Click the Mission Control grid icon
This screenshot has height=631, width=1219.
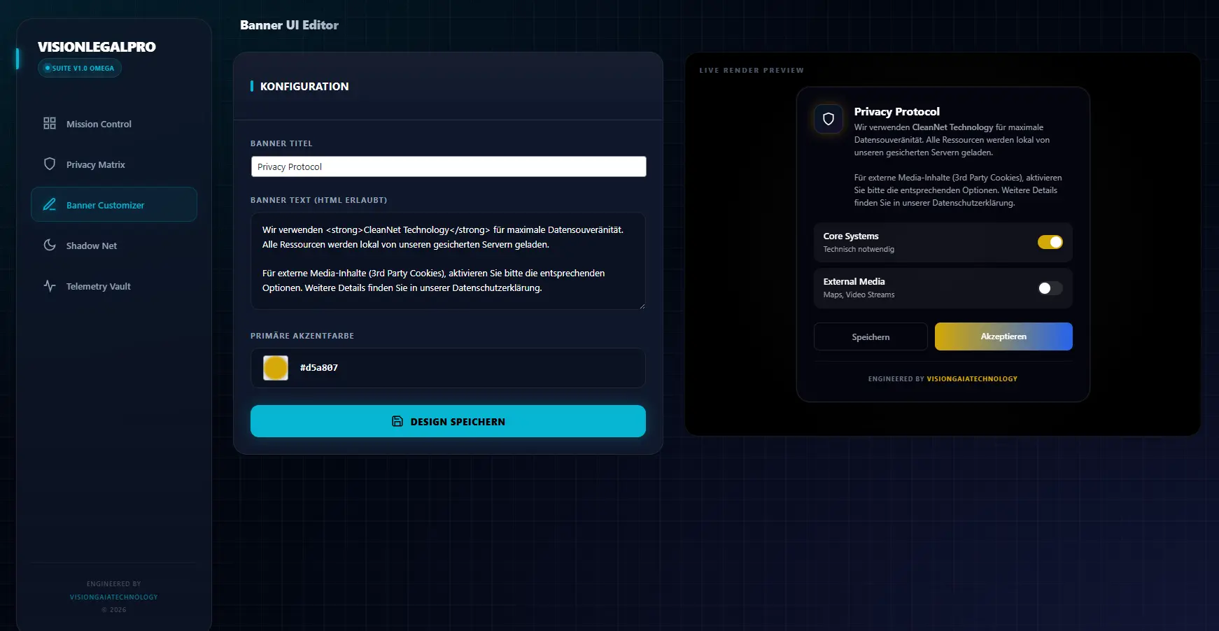[x=50, y=123]
